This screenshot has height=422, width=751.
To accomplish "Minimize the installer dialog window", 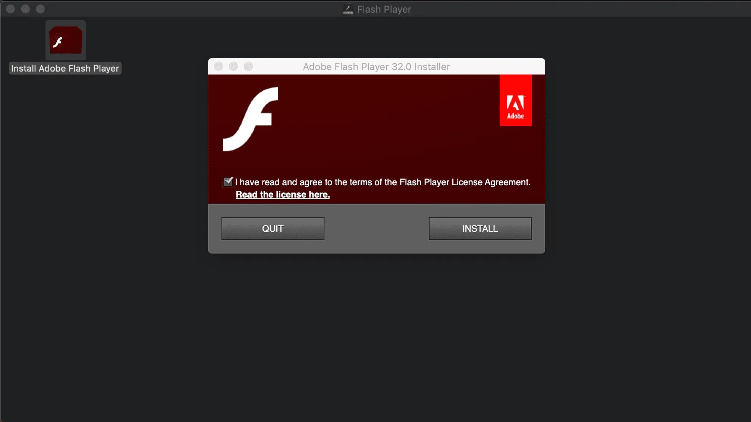I will [233, 66].
